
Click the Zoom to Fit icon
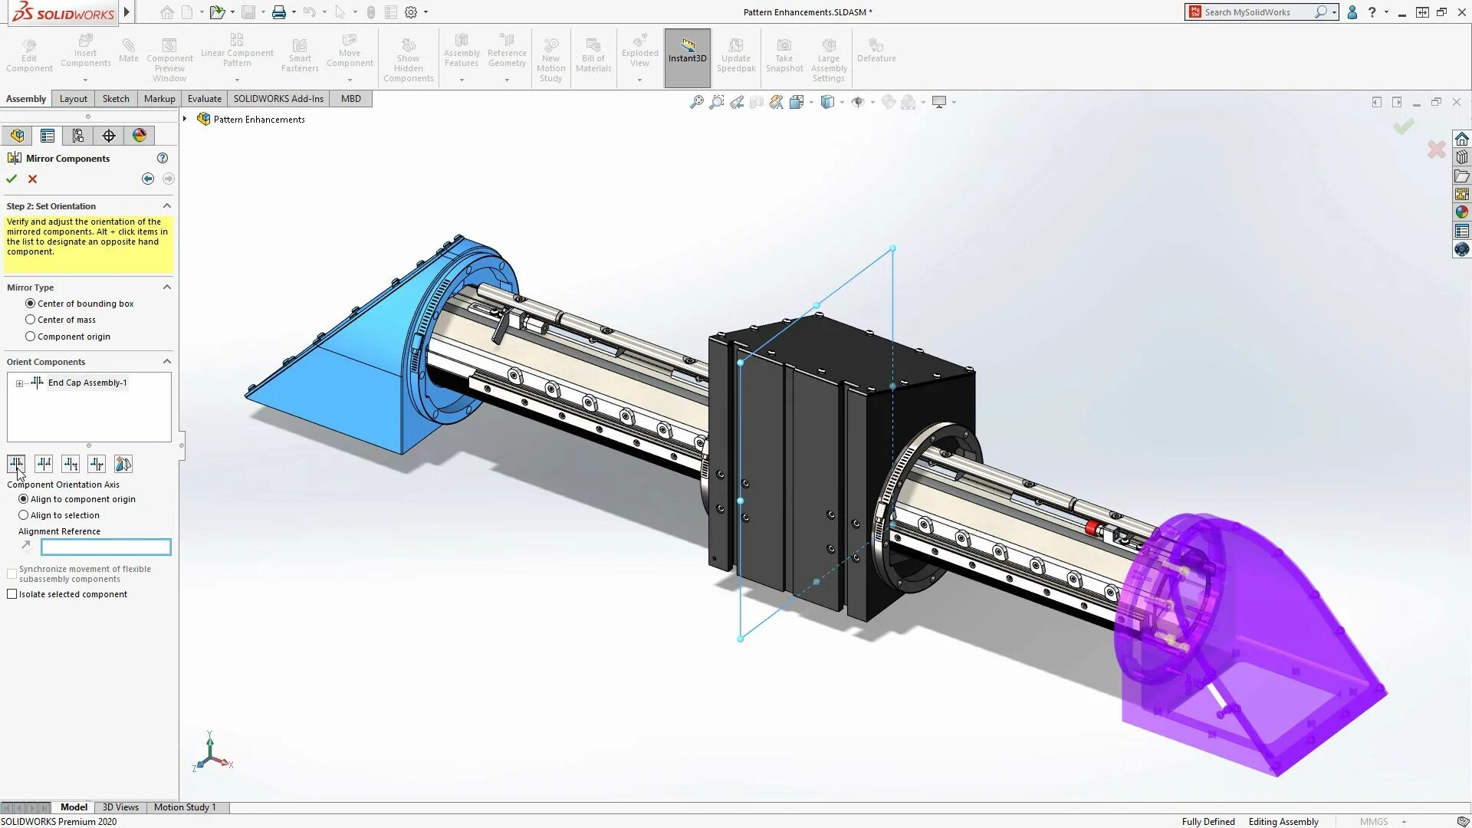(696, 102)
